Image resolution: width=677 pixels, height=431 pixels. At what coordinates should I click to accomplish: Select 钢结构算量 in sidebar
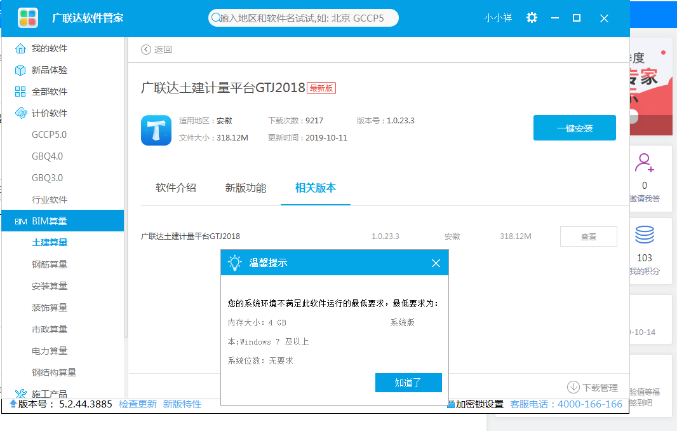53,373
